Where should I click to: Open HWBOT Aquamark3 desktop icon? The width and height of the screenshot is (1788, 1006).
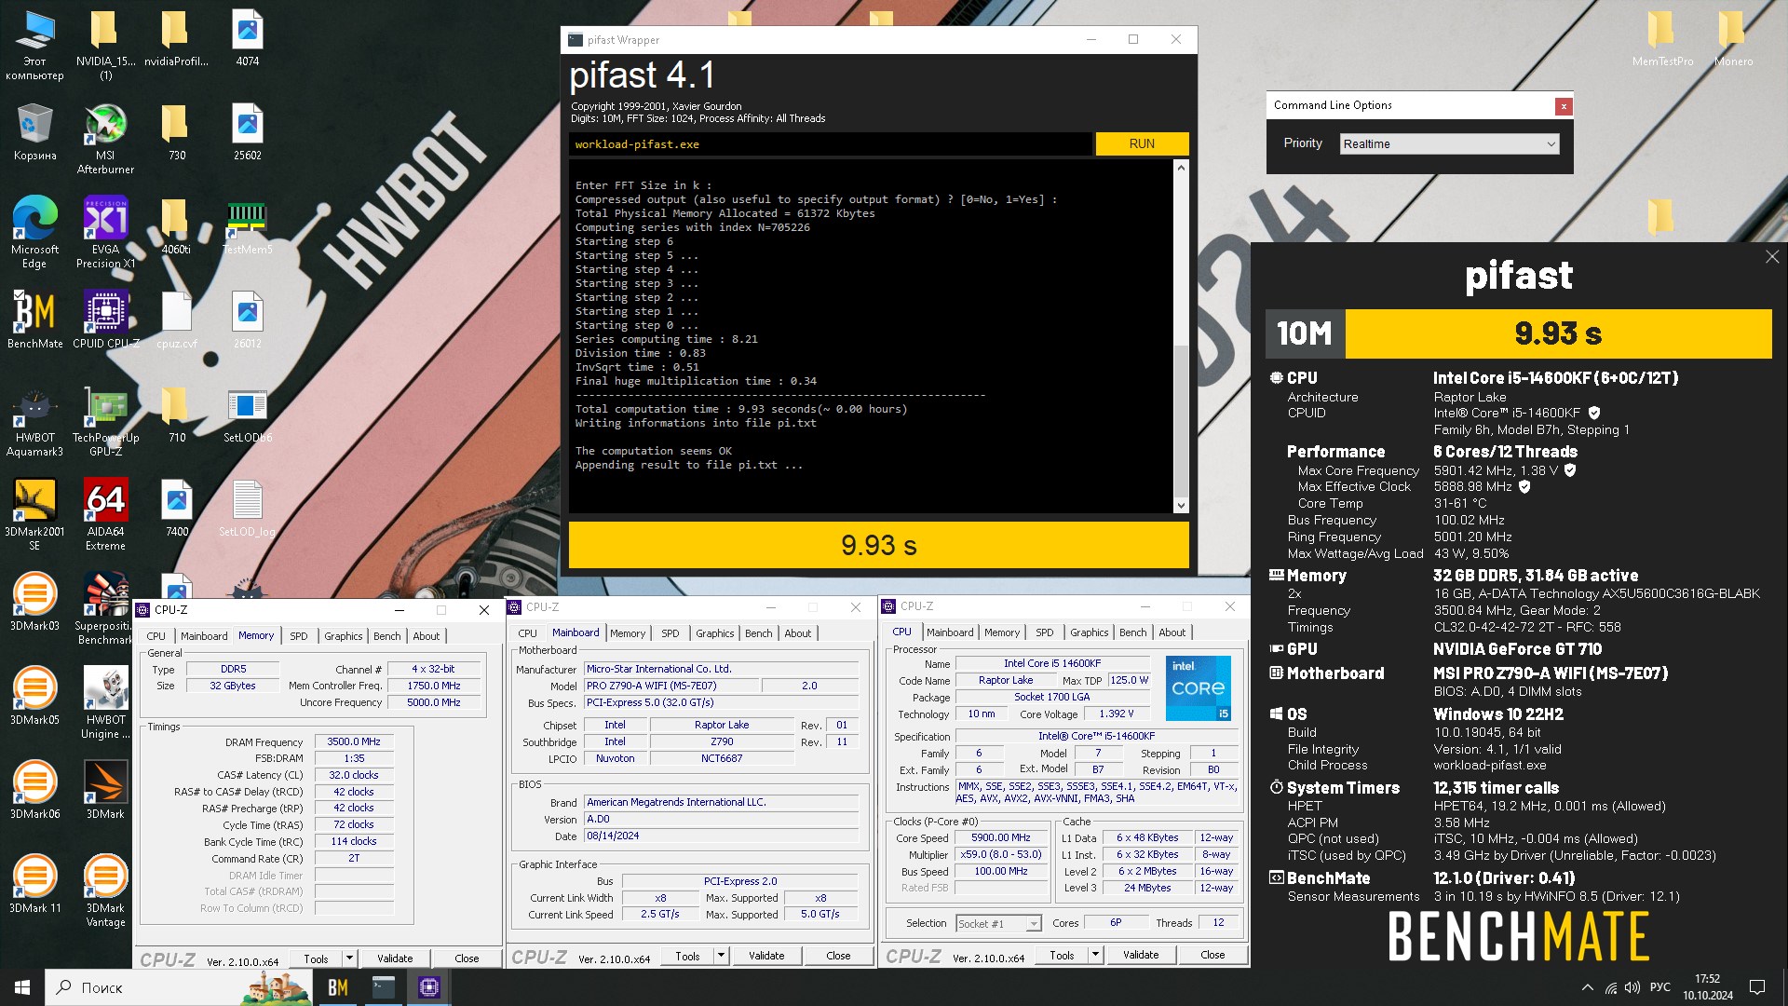point(34,422)
